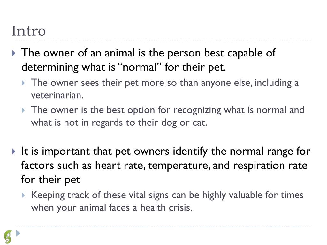The image size is (327, 245).
Task: Click the line "It is important that pet owners identify"
Action: point(165,151)
